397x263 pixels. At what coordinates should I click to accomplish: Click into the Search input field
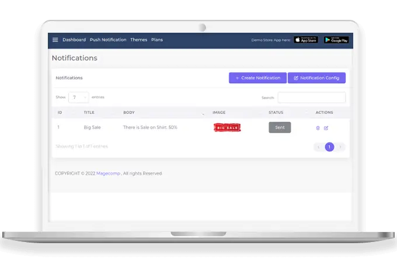click(x=311, y=98)
